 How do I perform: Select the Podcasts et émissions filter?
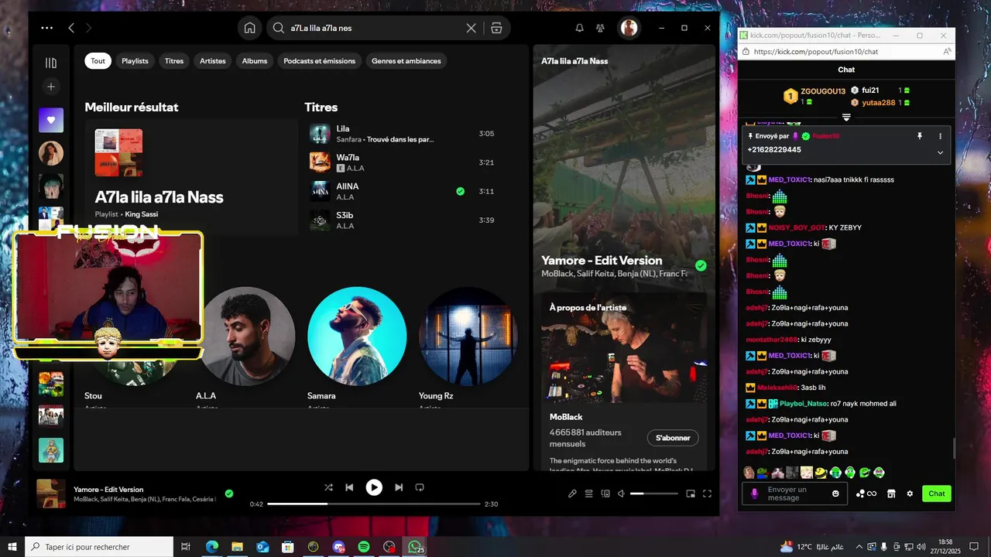coord(320,61)
